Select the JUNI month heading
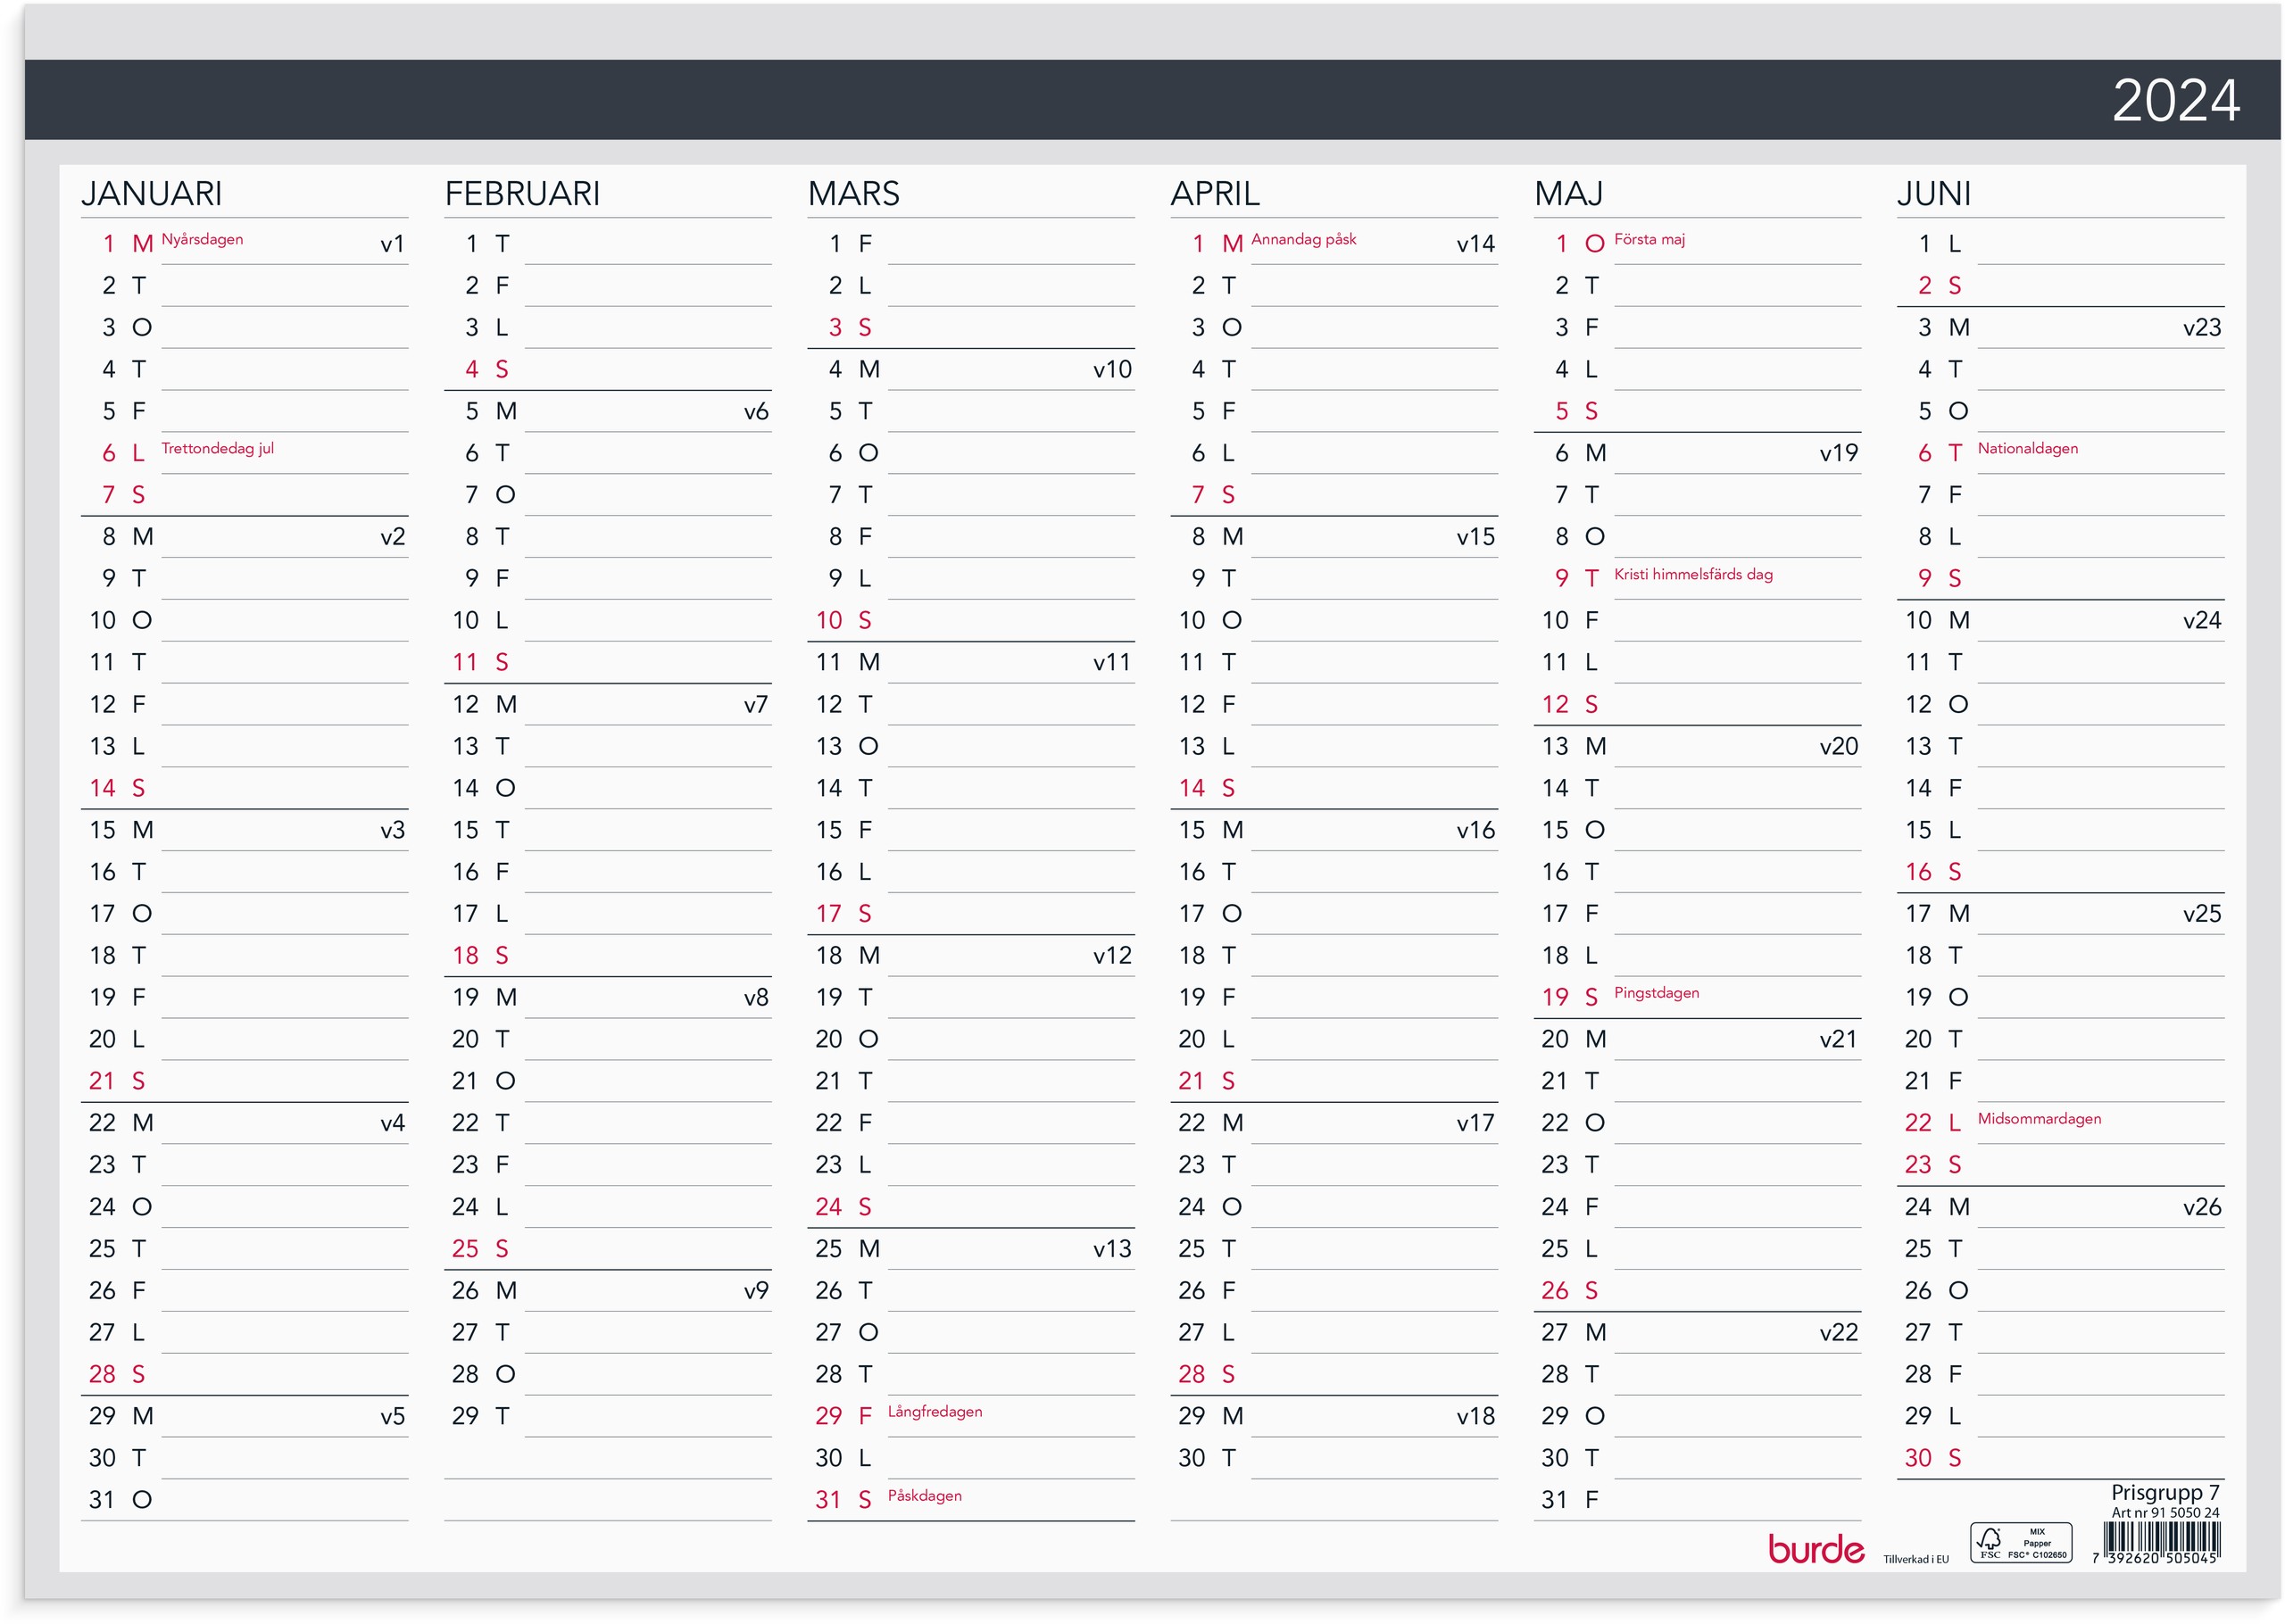This screenshot has height=1624, width=2285. click(x=1933, y=193)
